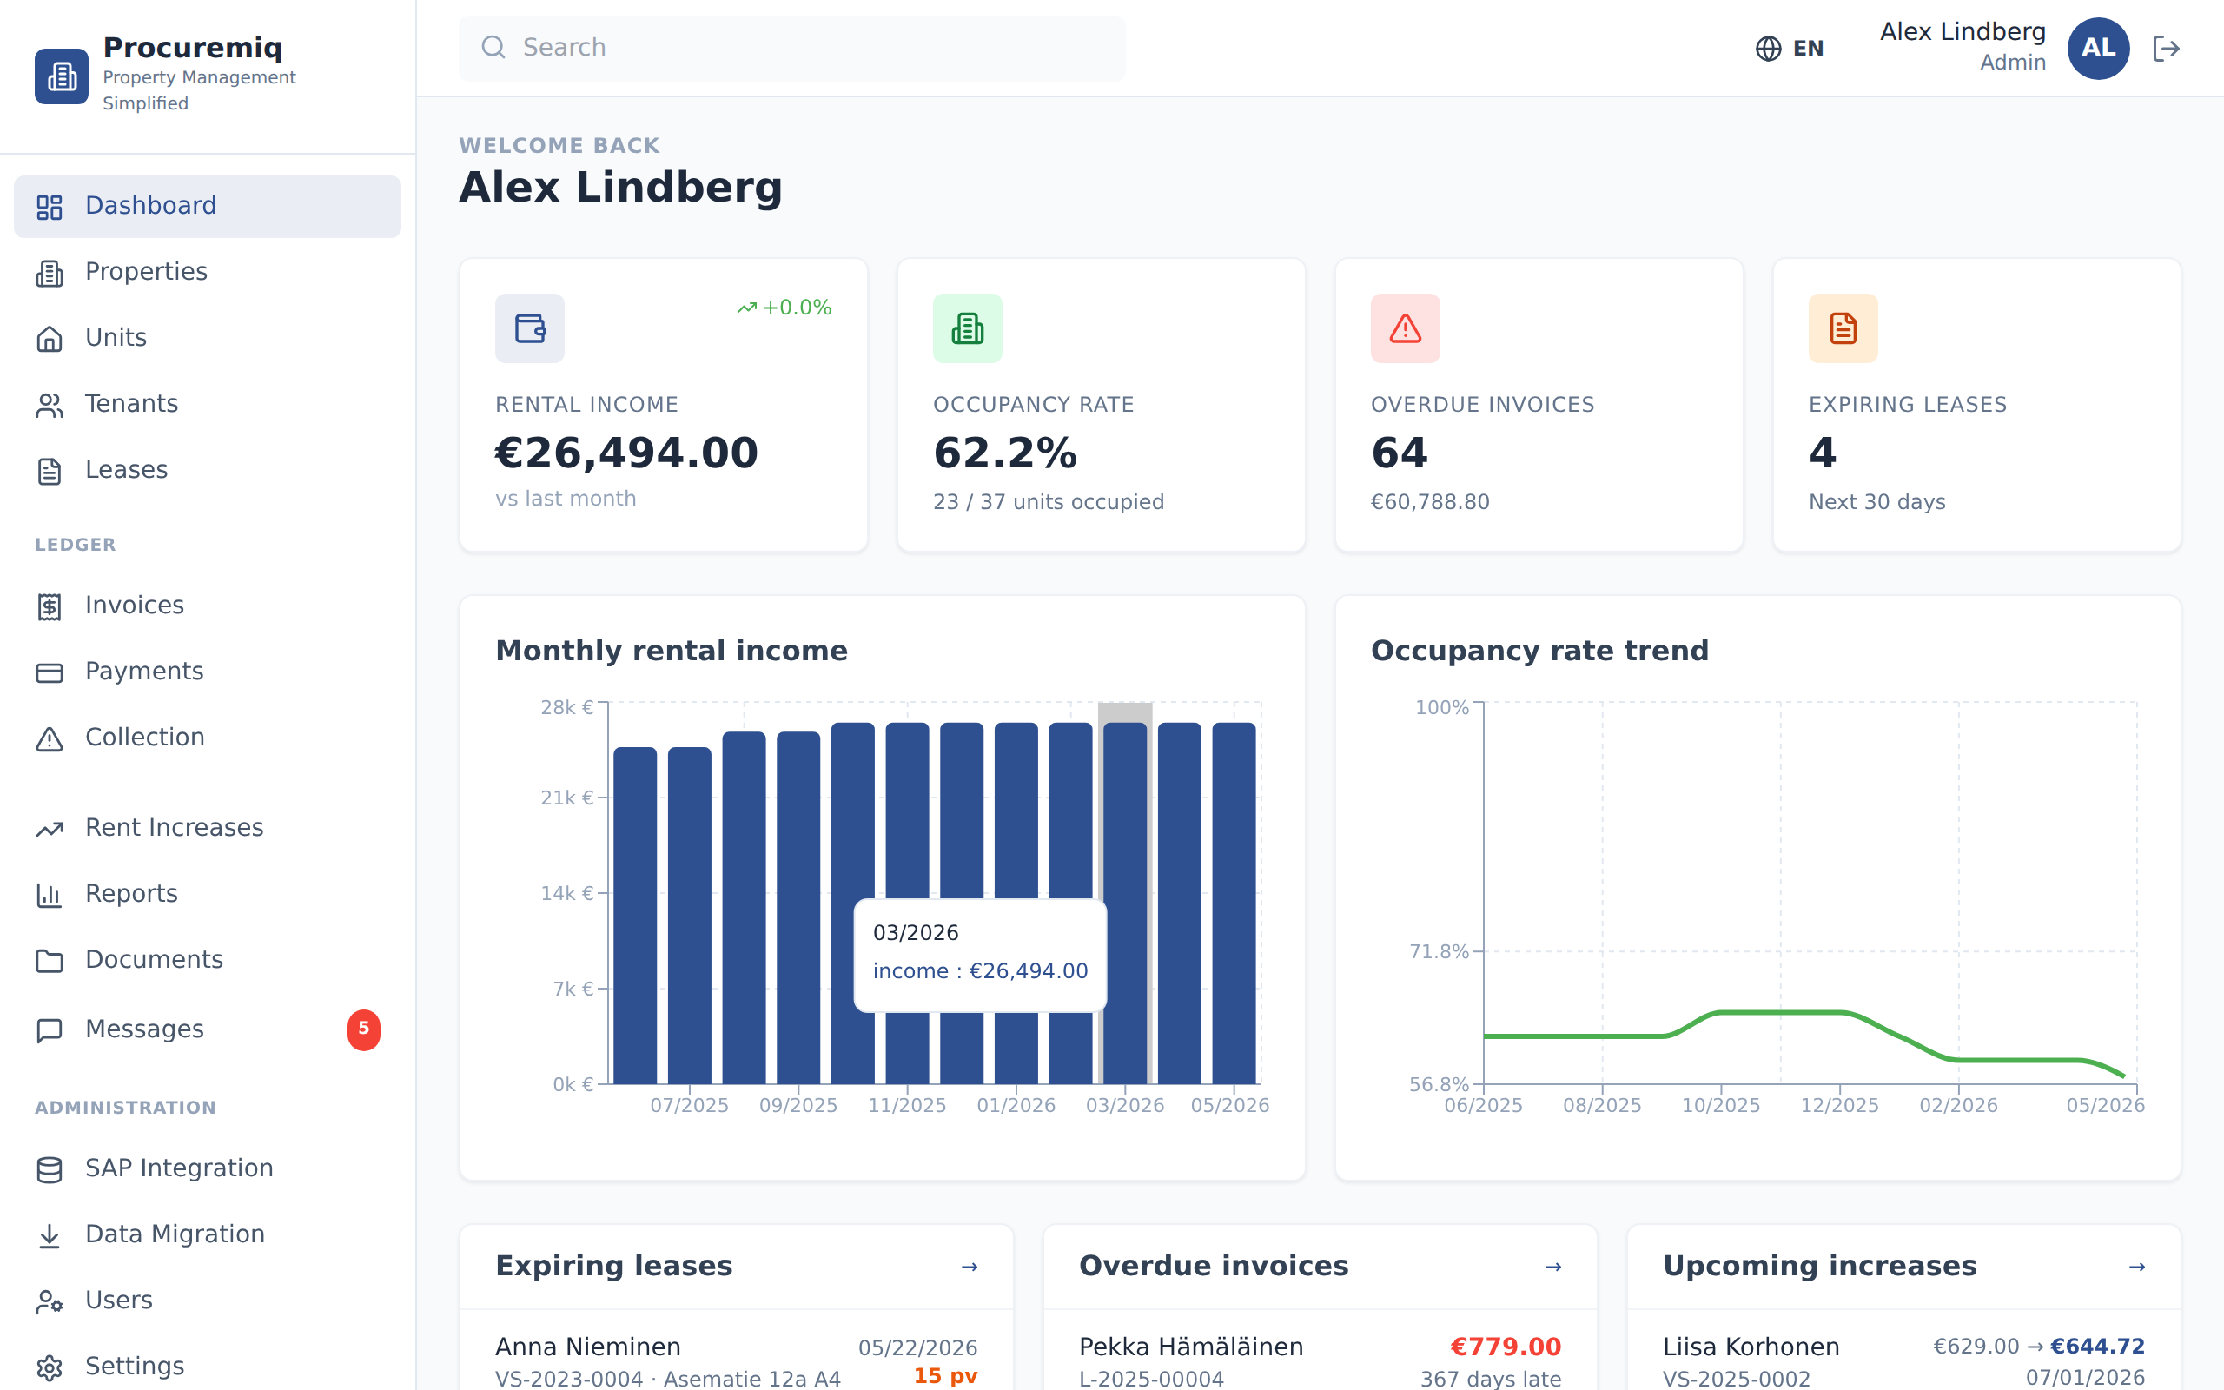This screenshot has width=2224, height=1390.
Task: Open the Overdue invoices arrow link
Action: pyautogui.click(x=1553, y=1267)
